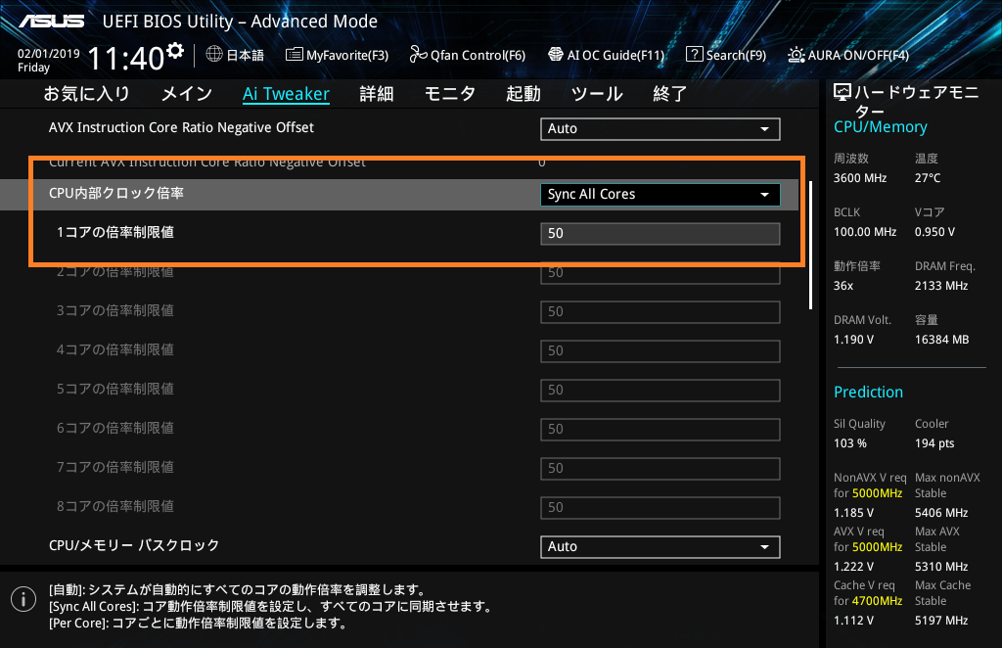The width and height of the screenshot is (1002, 648).
Task: Open the ツール tab
Action: [x=597, y=94]
